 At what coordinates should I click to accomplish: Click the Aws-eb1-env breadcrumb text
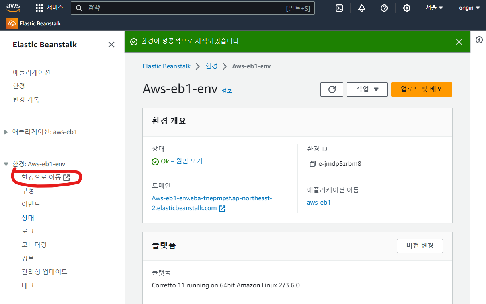[252, 66]
